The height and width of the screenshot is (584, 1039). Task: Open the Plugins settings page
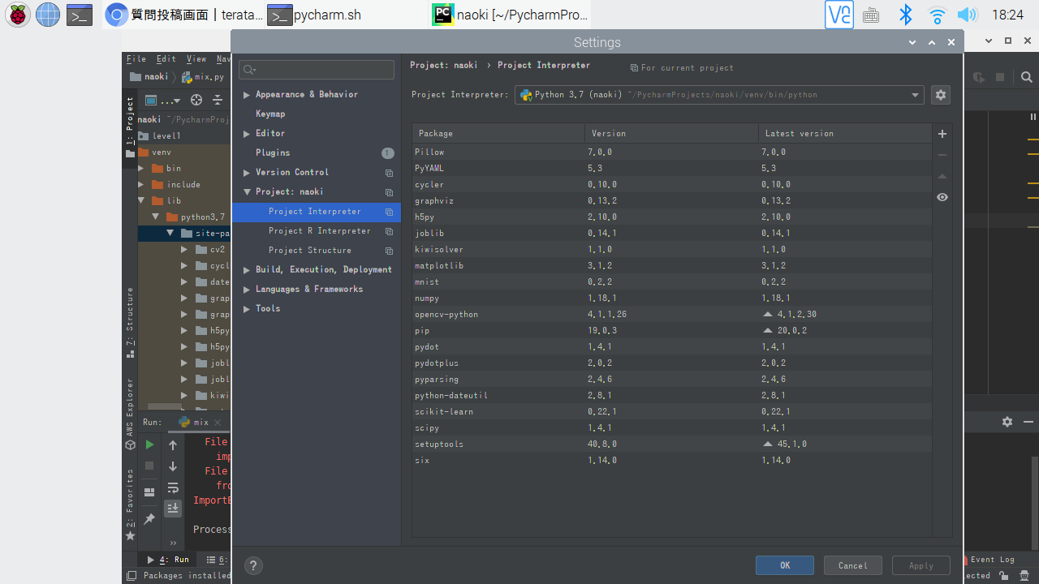[273, 152]
